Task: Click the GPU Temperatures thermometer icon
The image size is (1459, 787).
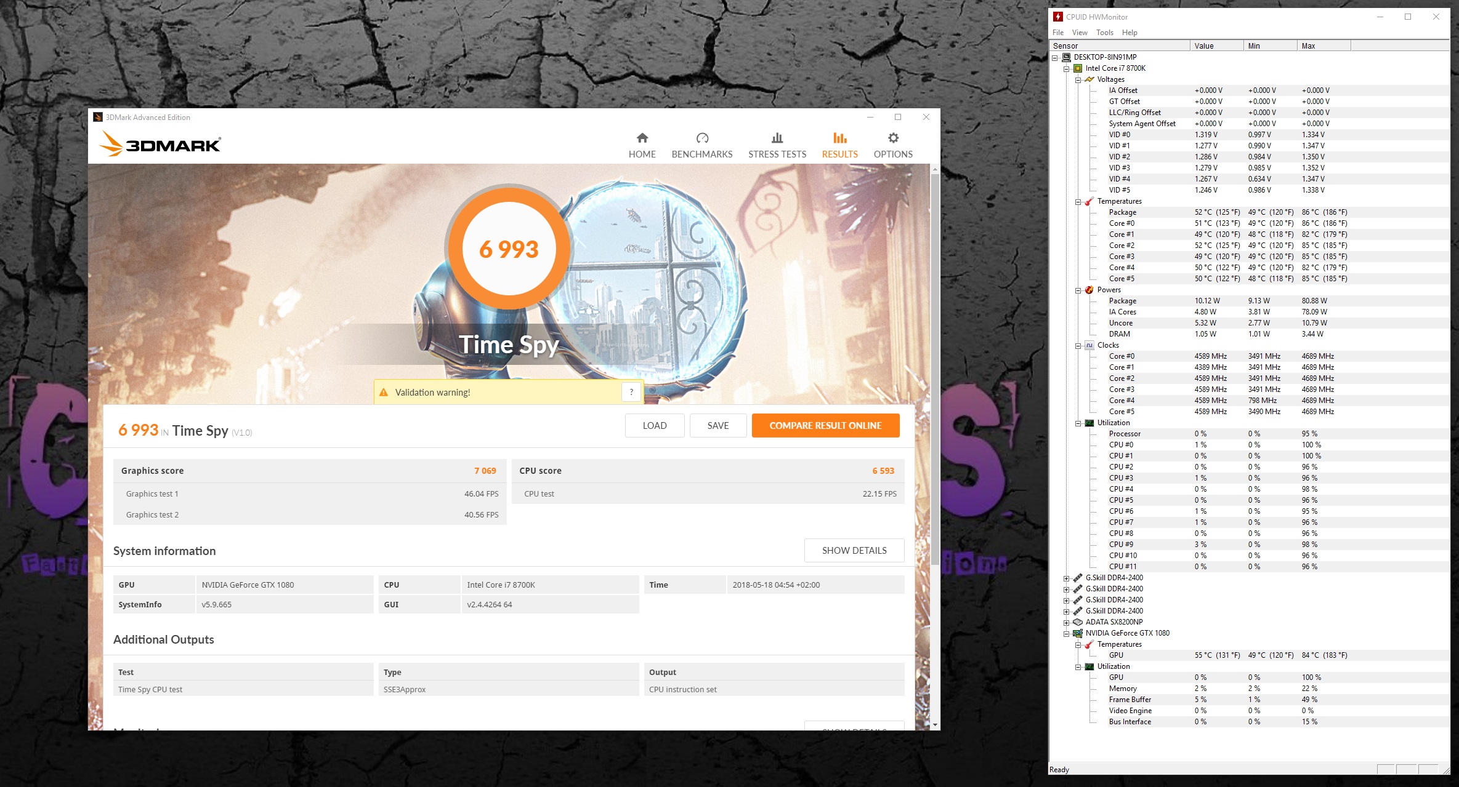Action: (x=1089, y=644)
